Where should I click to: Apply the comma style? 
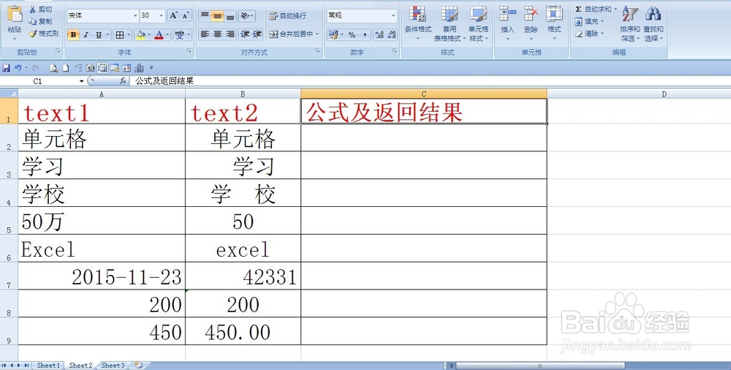[x=364, y=34]
